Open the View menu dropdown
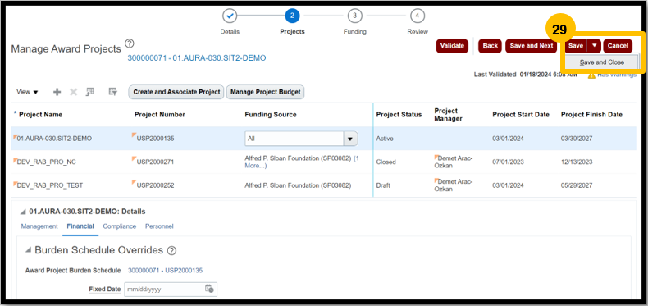The width and height of the screenshot is (648, 306). [27, 92]
